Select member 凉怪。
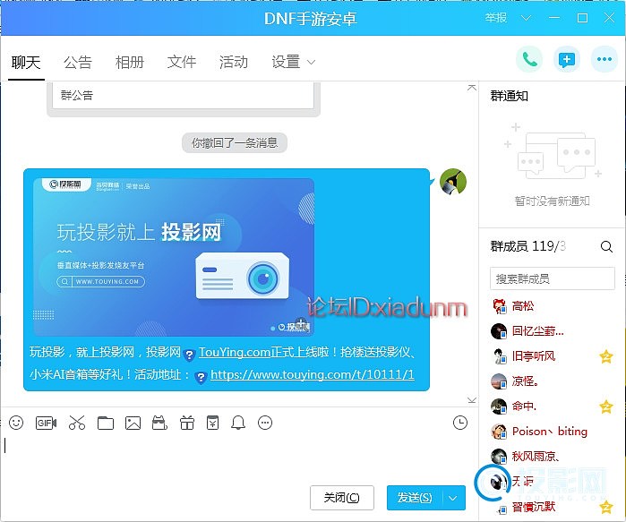Viewport: 626px width, 522px height. (553, 381)
